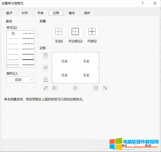Switch to the 填充 tab
This screenshot has width=161, height=152.
[72, 13]
